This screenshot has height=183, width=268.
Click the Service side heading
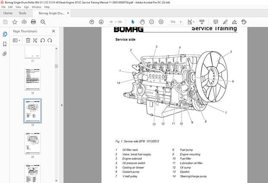coord(125,40)
